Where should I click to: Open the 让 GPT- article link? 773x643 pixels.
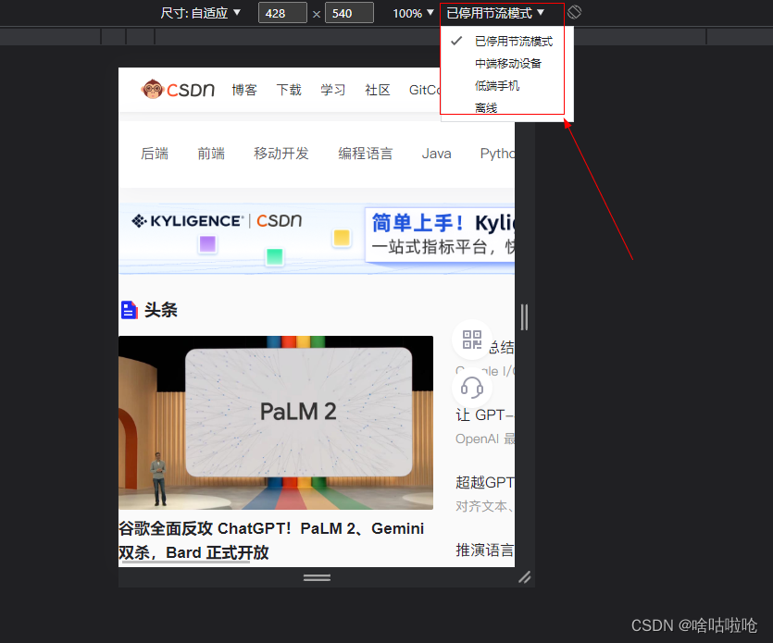[x=484, y=415]
